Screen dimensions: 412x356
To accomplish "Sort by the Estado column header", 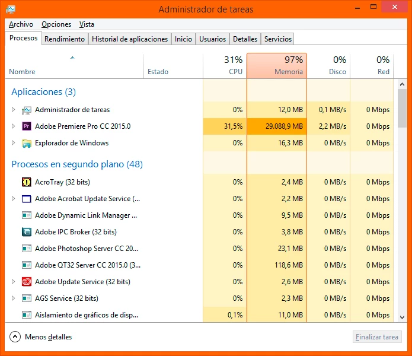I will pos(174,66).
